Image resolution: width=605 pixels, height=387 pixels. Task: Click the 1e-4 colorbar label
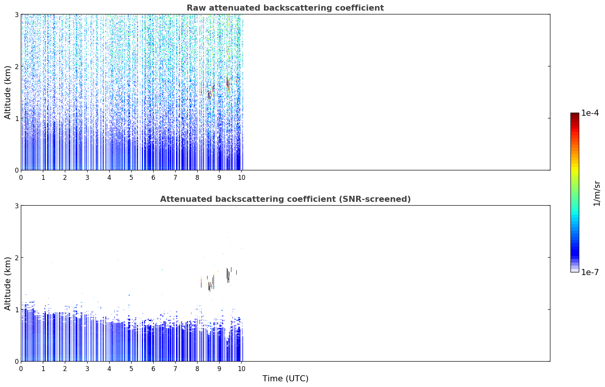pos(590,113)
